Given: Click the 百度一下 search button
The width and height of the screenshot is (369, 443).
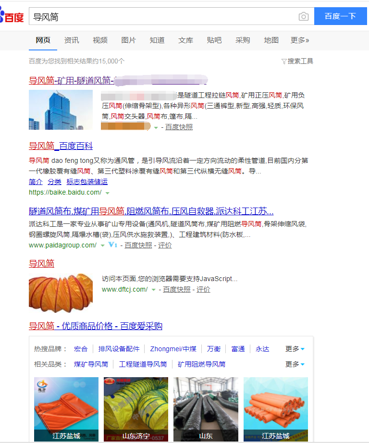Looking at the screenshot, I should [x=341, y=16].
